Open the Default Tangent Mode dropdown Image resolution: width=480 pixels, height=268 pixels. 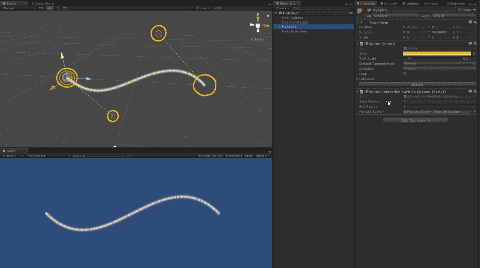click(439, 64)
